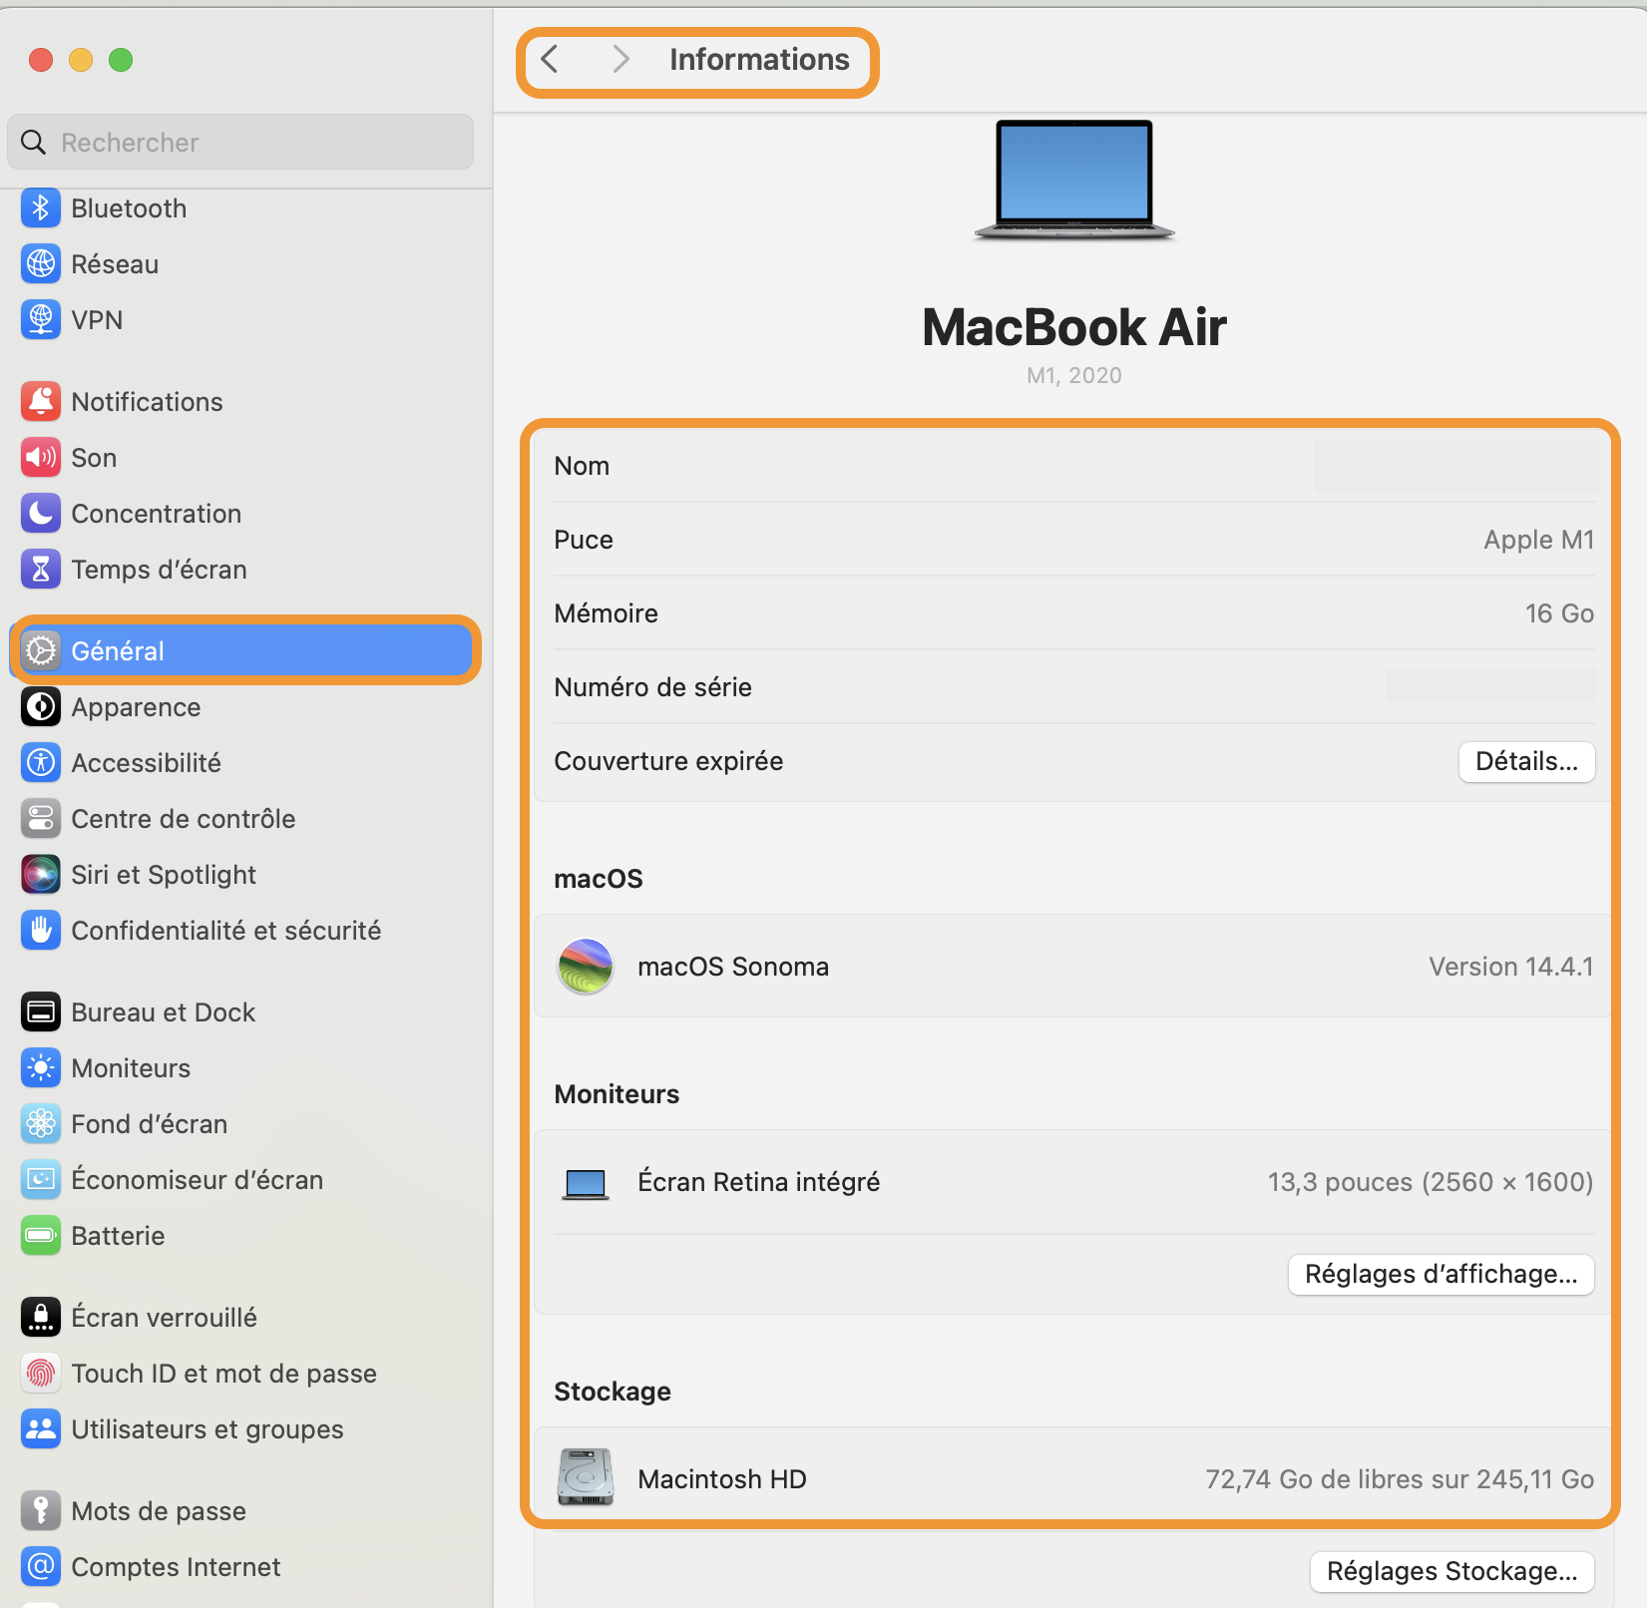Viewport: 1647px width, 1608px height.
Task: Click the Stockage section heading
Action: [613, 1392]
